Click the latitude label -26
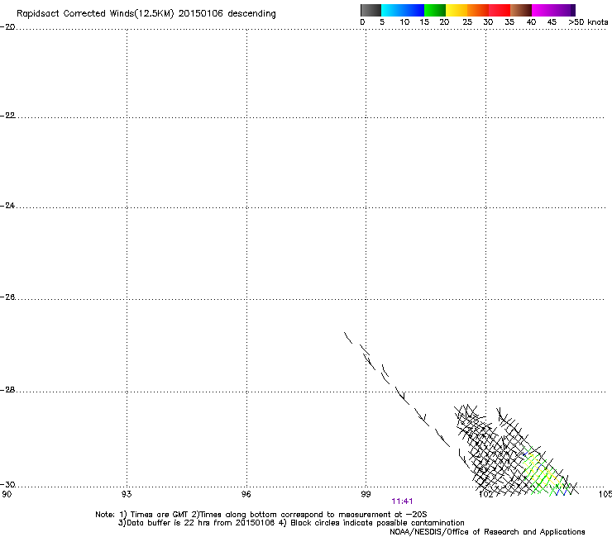The width and height of the screenshot is (612, 537). 7,297
